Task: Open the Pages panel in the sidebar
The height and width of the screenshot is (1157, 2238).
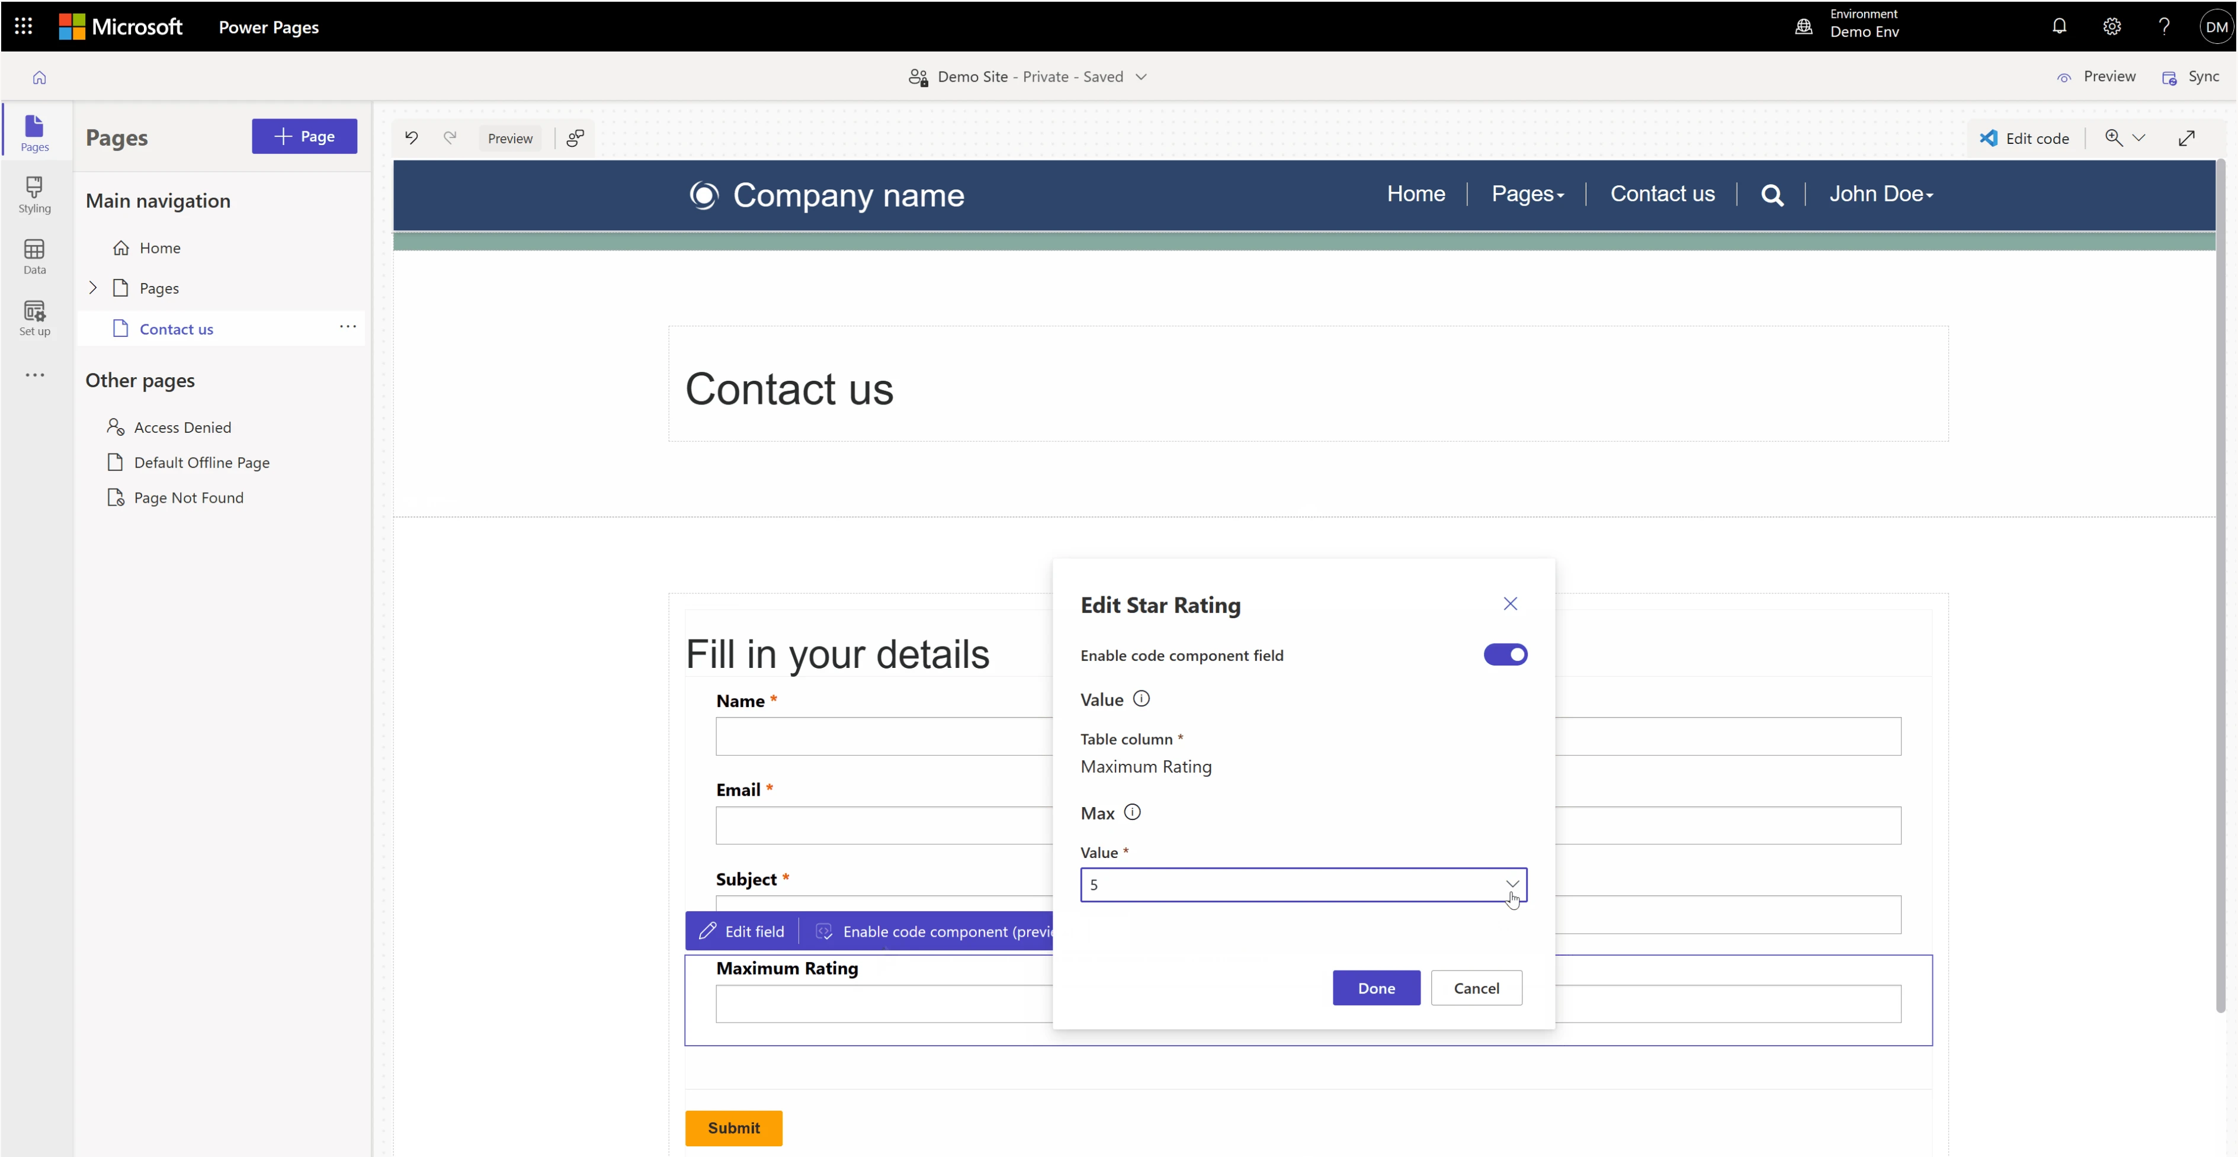Action: tap(35, 130)
